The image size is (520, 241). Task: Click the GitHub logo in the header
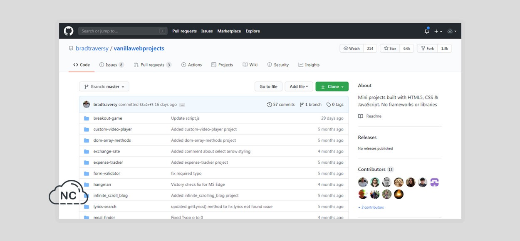coord(69,31)
